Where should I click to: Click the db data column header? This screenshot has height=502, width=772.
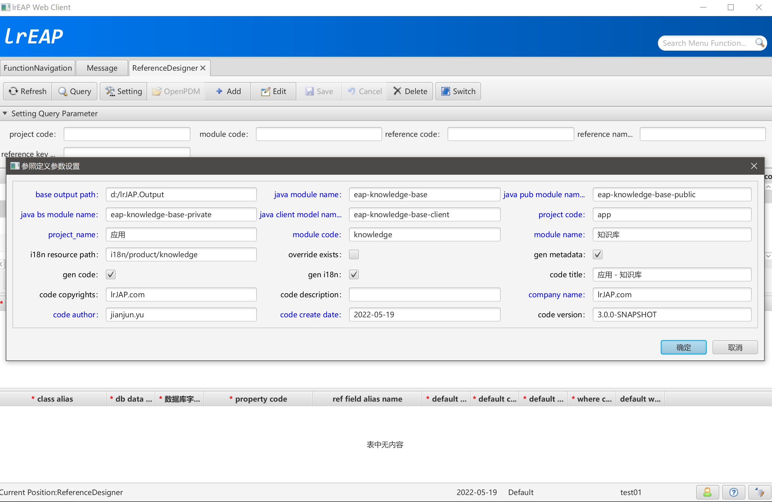pyautogui.click(x=131, y=399)
